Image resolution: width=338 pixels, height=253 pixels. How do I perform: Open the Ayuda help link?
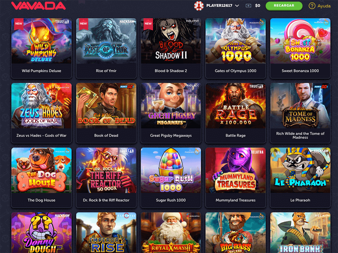324,6
